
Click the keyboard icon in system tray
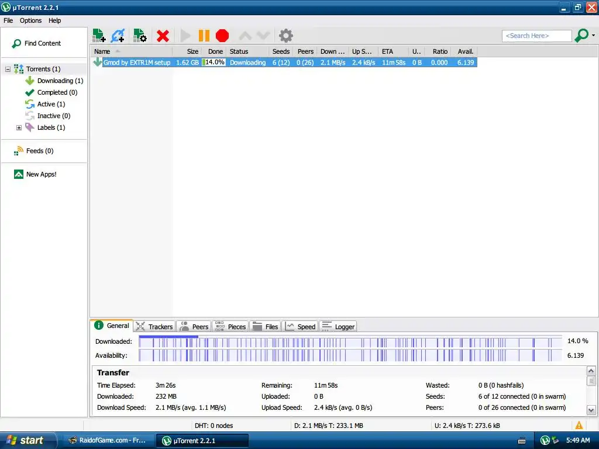(x=522, y=441)
